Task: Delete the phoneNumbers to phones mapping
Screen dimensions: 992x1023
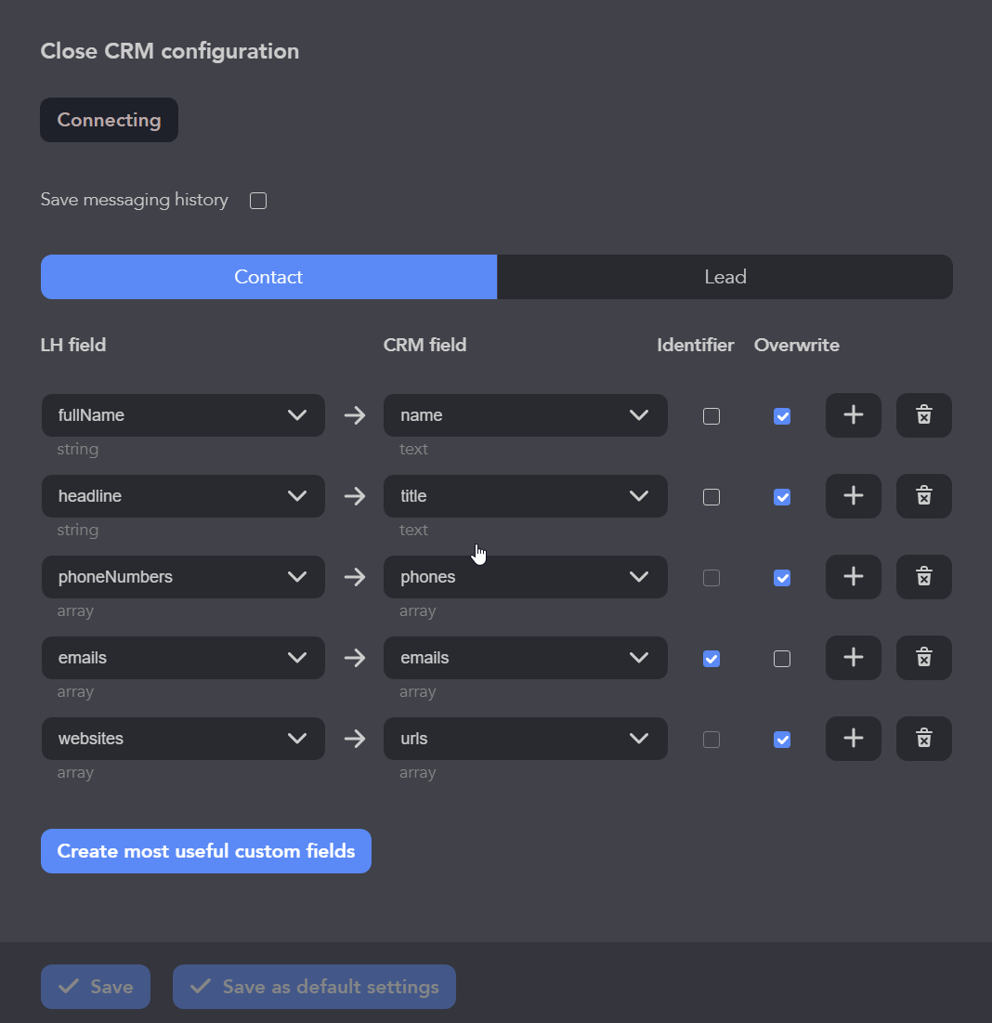Action: click(x=923, y=577)
